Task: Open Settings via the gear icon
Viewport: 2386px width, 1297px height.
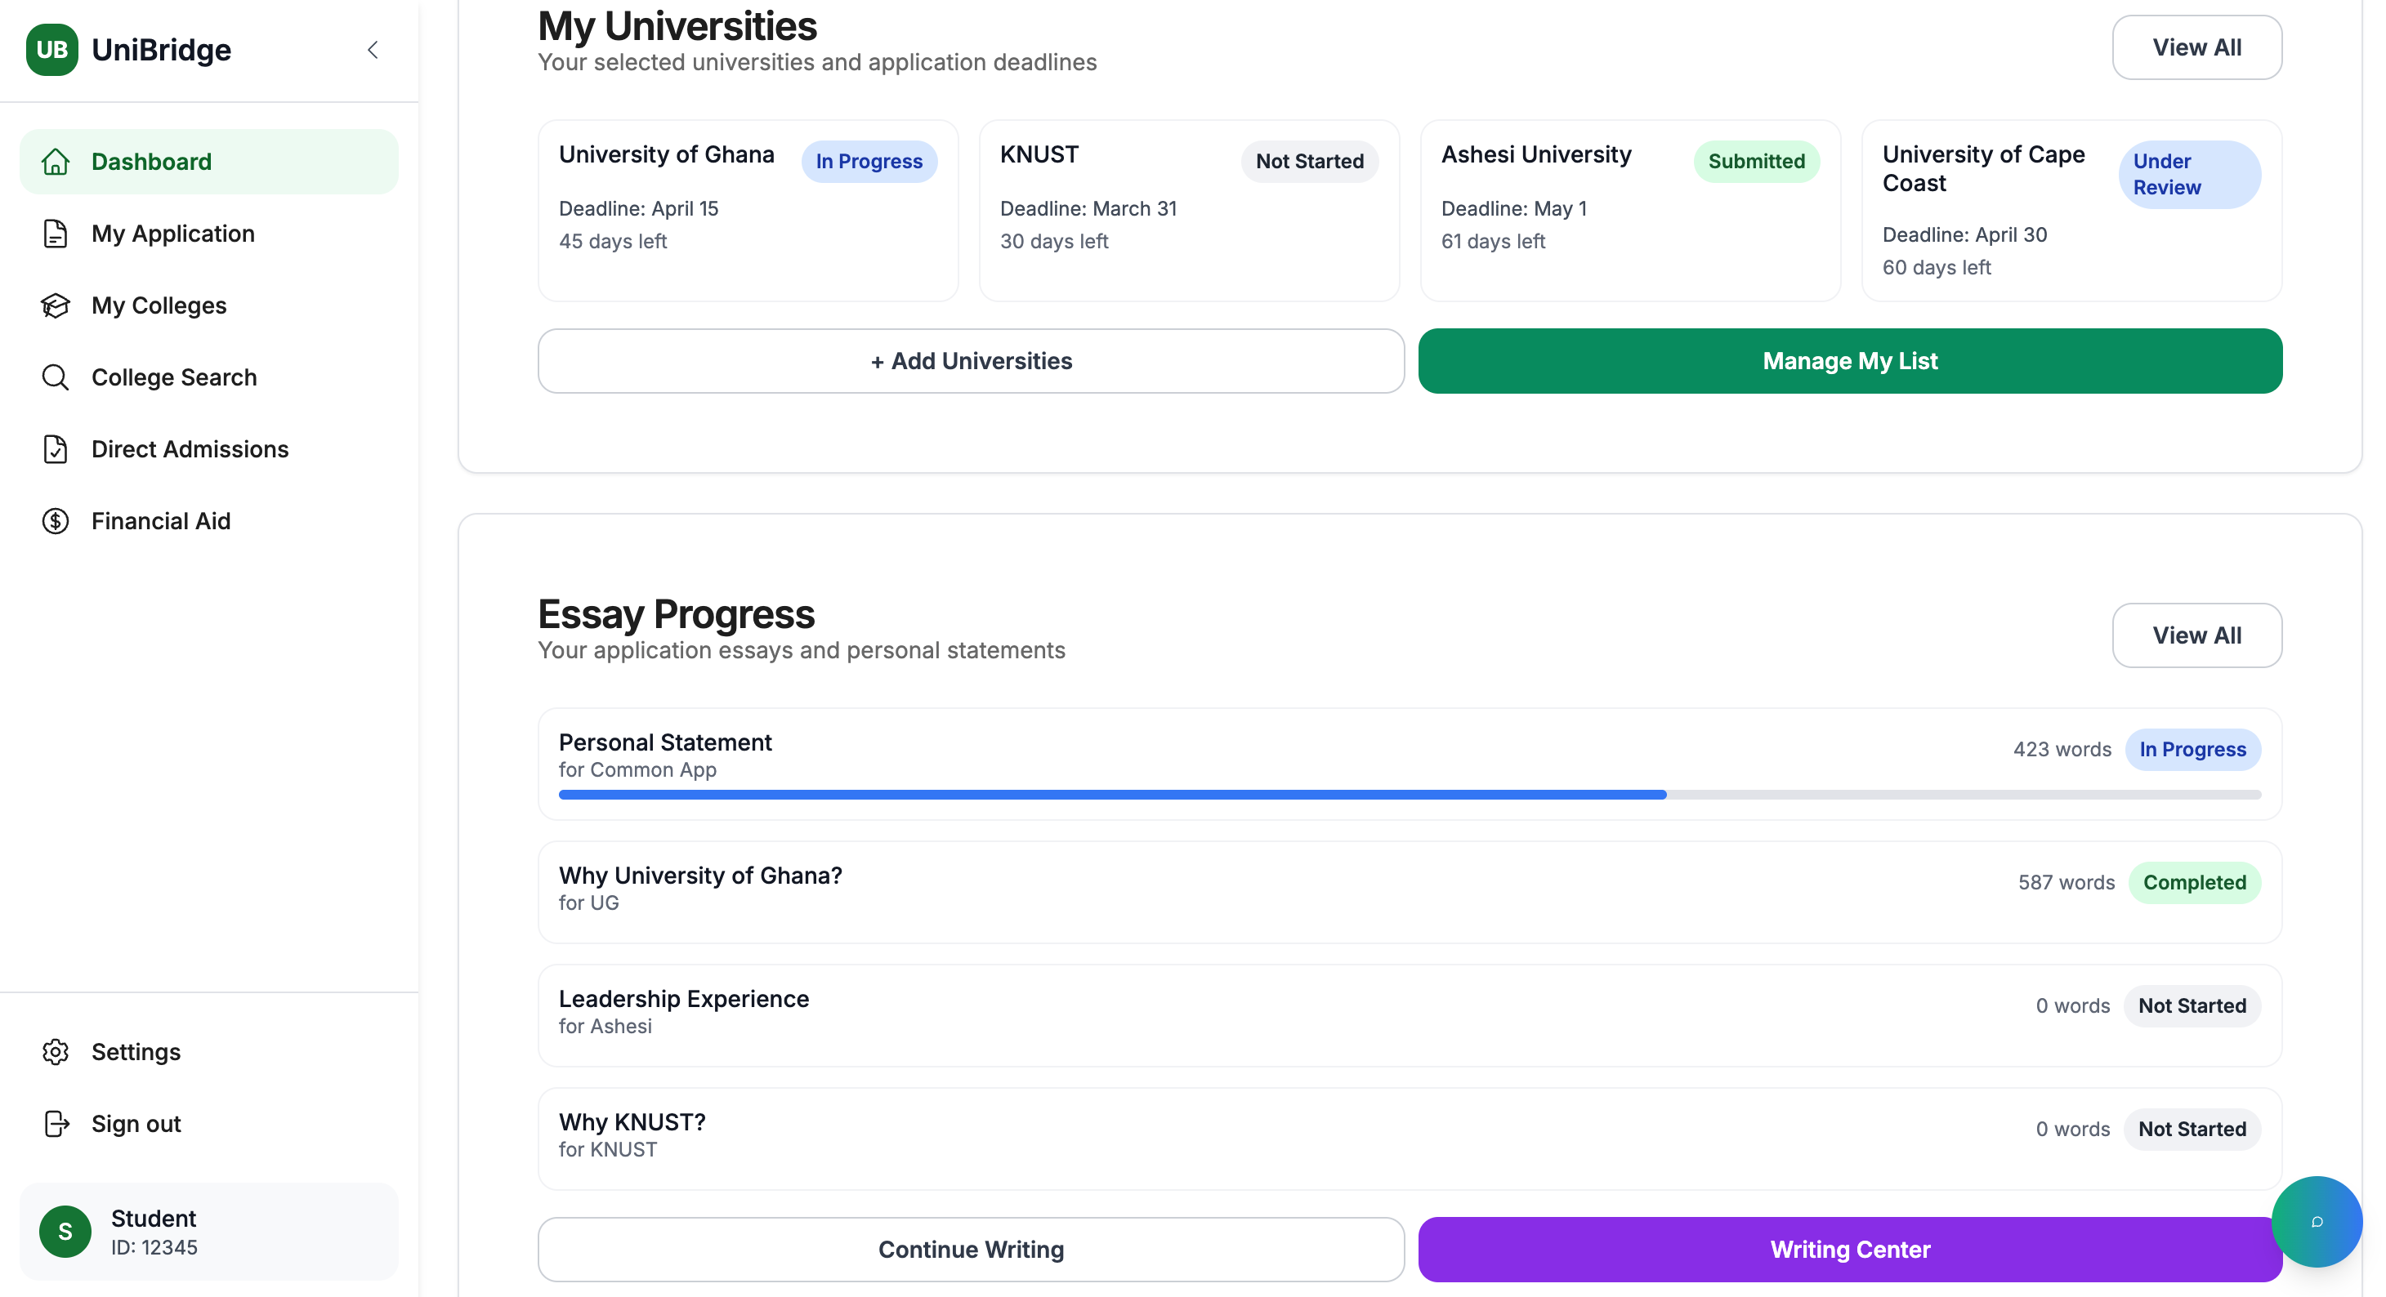Action: (x=56, y=1052)
